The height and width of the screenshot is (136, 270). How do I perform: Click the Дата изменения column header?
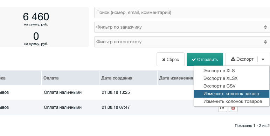pos(176,78)
